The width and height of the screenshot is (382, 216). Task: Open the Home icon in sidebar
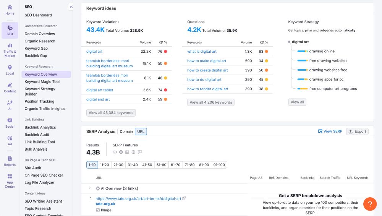(10, 7)
